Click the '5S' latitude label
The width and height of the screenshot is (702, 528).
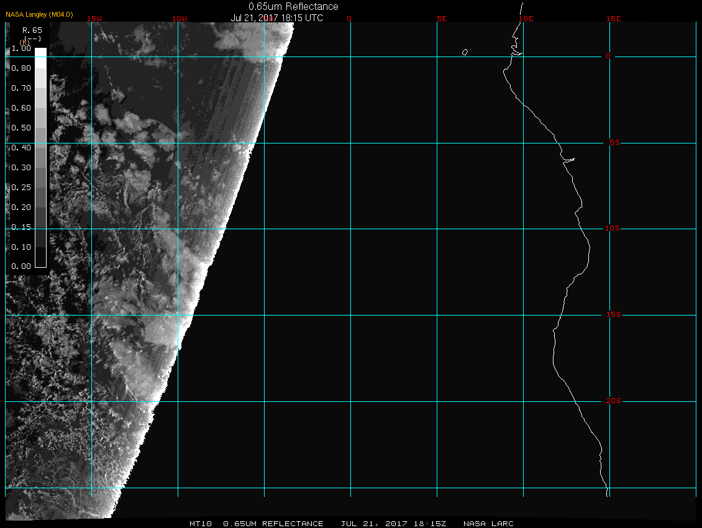tap(614, 142)
